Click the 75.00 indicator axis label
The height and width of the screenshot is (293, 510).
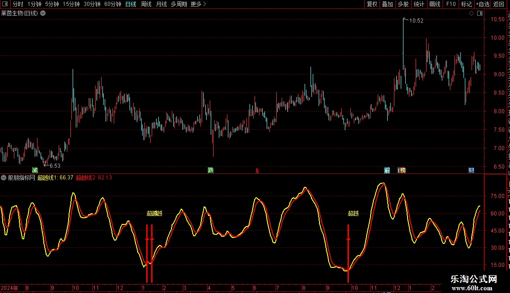coord(498,196)
